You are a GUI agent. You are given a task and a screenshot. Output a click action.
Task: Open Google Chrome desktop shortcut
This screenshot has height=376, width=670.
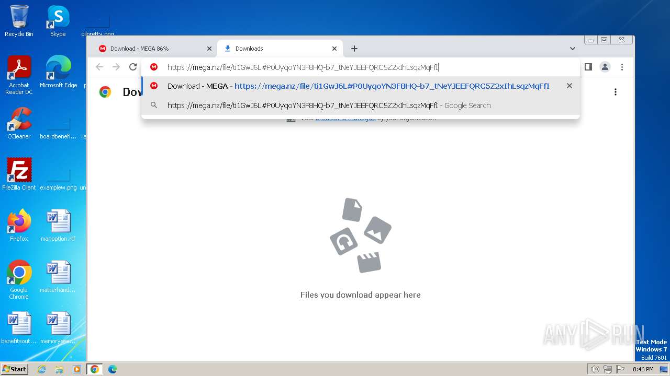[19, 280]
